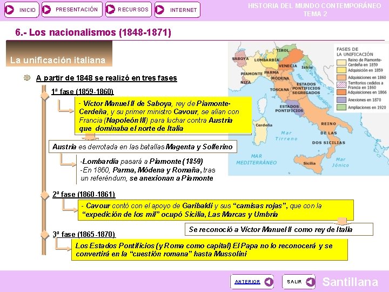Click the NIZA label on the map
The image size is (389, 292).
245,82
